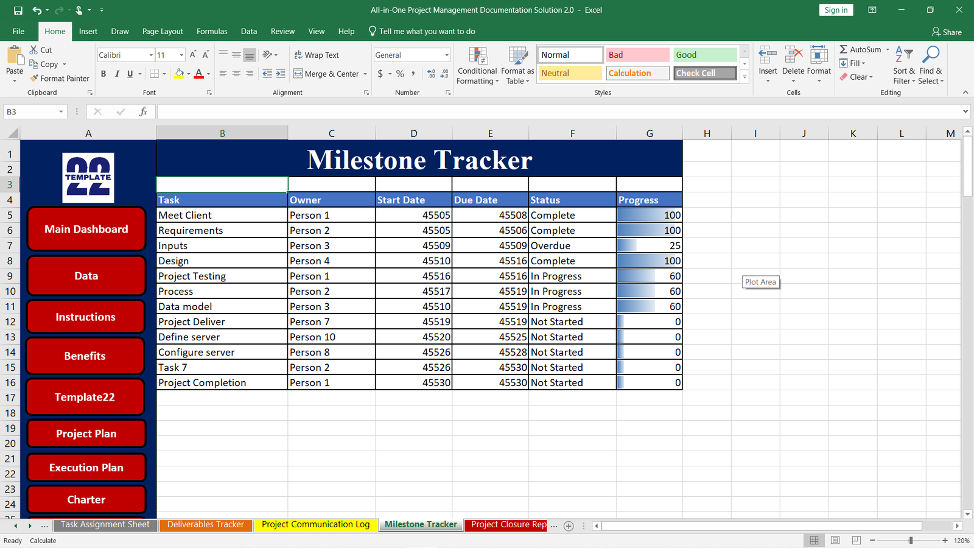Click the Paste clipboard icon
The width and height of the screenshot is (974, 548).
point(15,55)
